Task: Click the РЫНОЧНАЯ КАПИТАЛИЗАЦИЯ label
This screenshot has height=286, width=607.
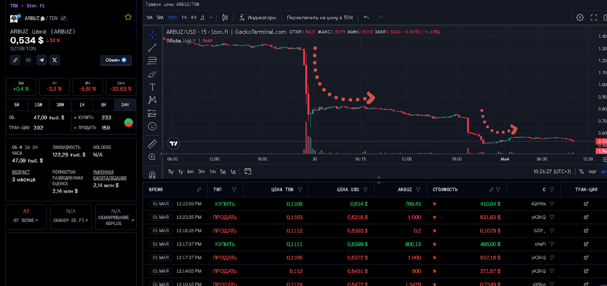Action: tap(110, 175)
